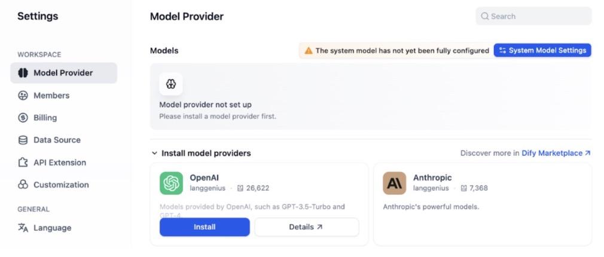604x257 pixels.
Task: Click the API Extension puzzle icon
Action: point(23,163)
